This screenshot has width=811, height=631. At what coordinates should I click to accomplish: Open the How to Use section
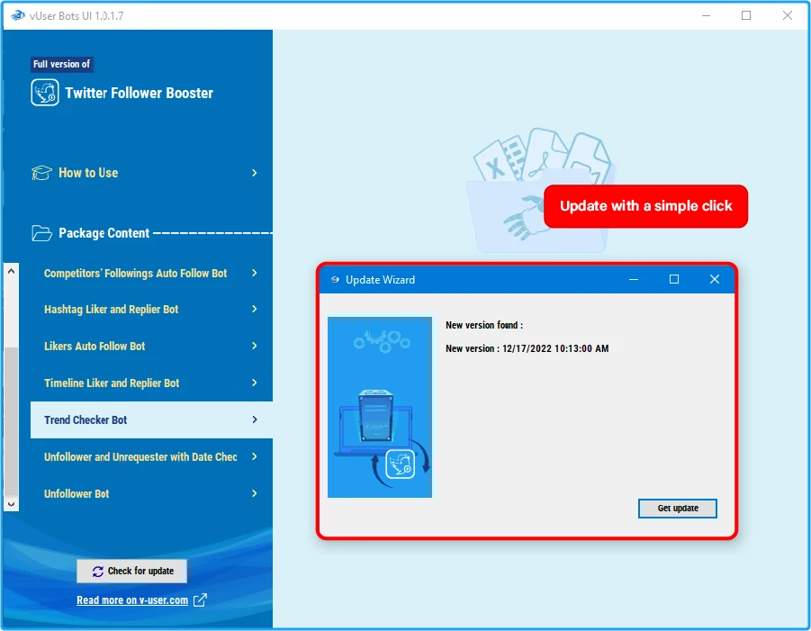pos(145,173)
